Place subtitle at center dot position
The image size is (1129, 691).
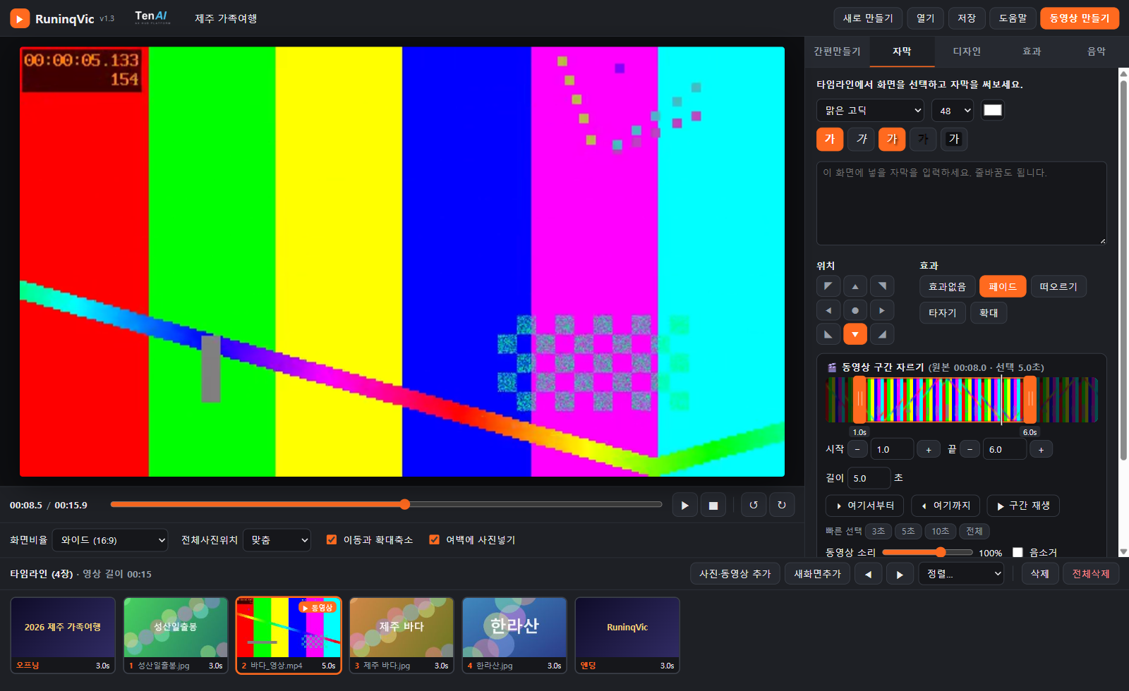tap(855, 310)
